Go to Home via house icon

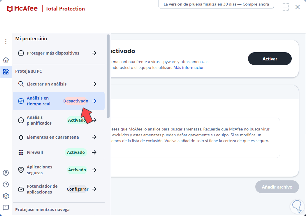pyautogui.click(x=6, y=60)
